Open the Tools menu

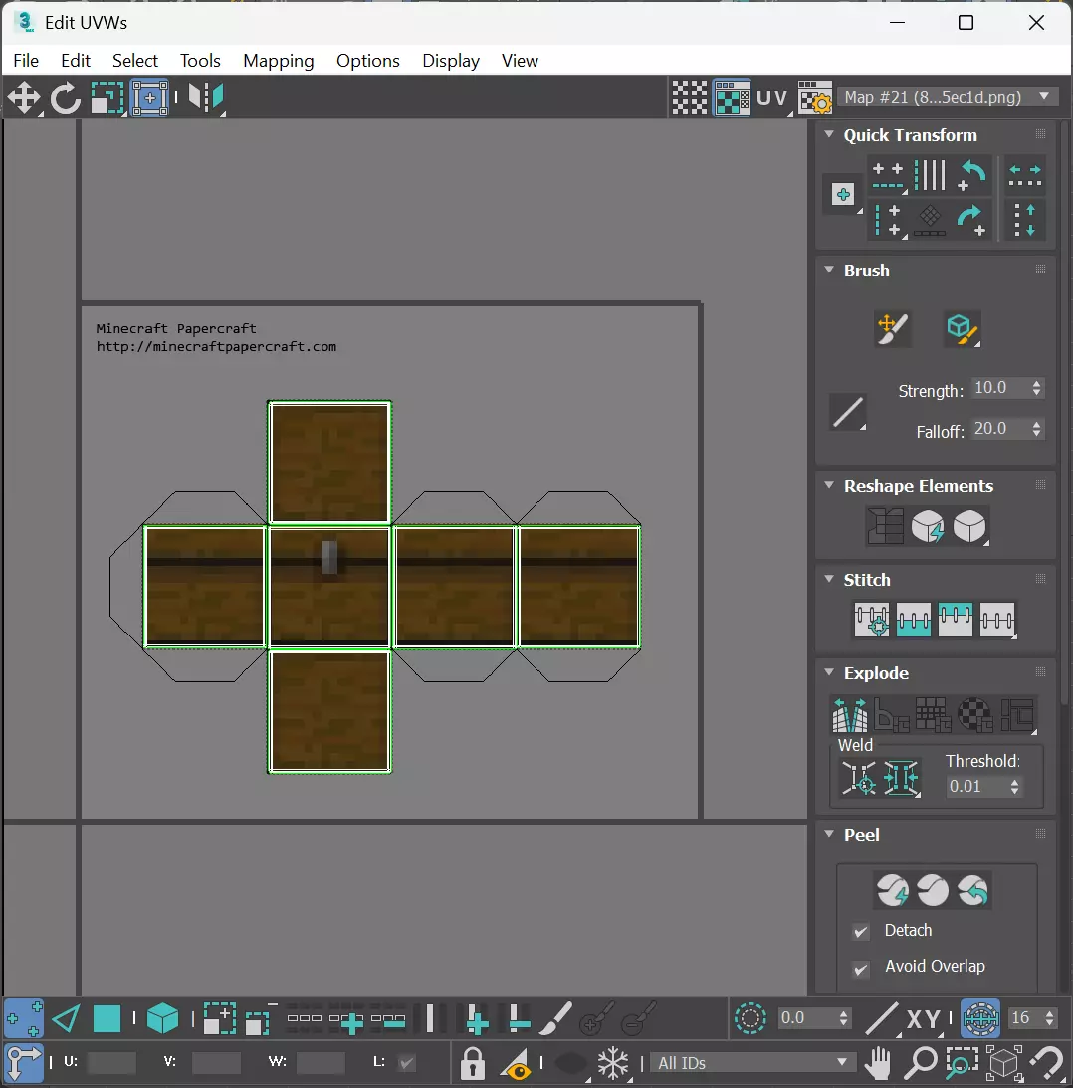(x=200, y=61)
